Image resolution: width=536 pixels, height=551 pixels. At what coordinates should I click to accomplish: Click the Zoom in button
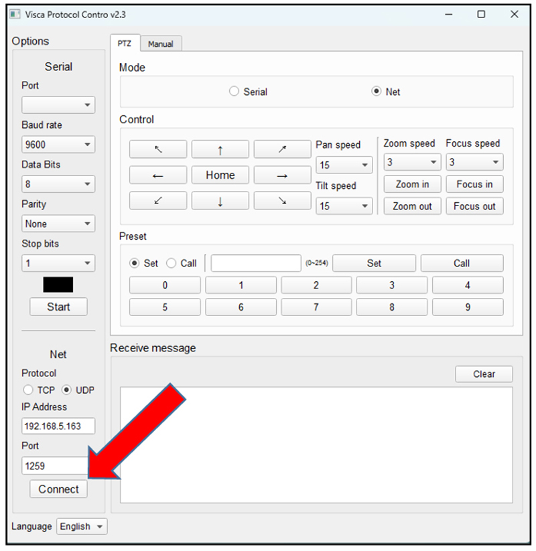412,184
